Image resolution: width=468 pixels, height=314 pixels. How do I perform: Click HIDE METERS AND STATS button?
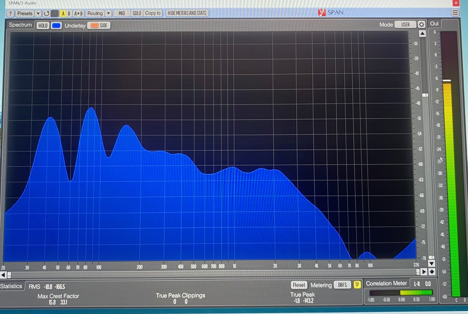coord(187,13)
